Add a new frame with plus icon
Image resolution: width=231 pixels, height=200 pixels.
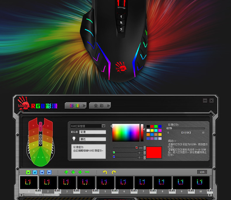tap(80, 172)
